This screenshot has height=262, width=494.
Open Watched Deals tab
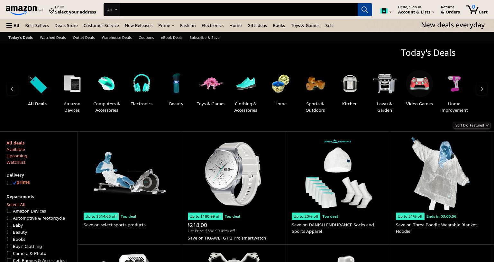53,38
